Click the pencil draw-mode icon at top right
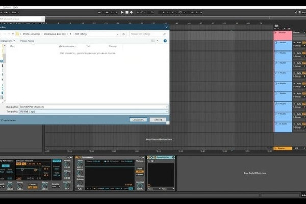 [x=296, y=12]
